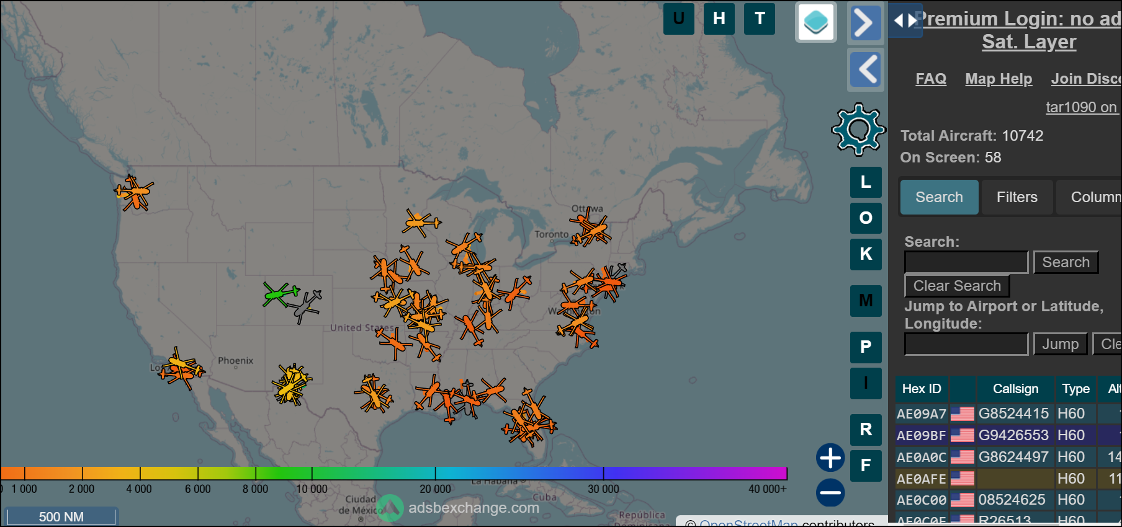The image size is (1122, 527).
Task: Toggle the O map button
Action: [x=866, y=218]
